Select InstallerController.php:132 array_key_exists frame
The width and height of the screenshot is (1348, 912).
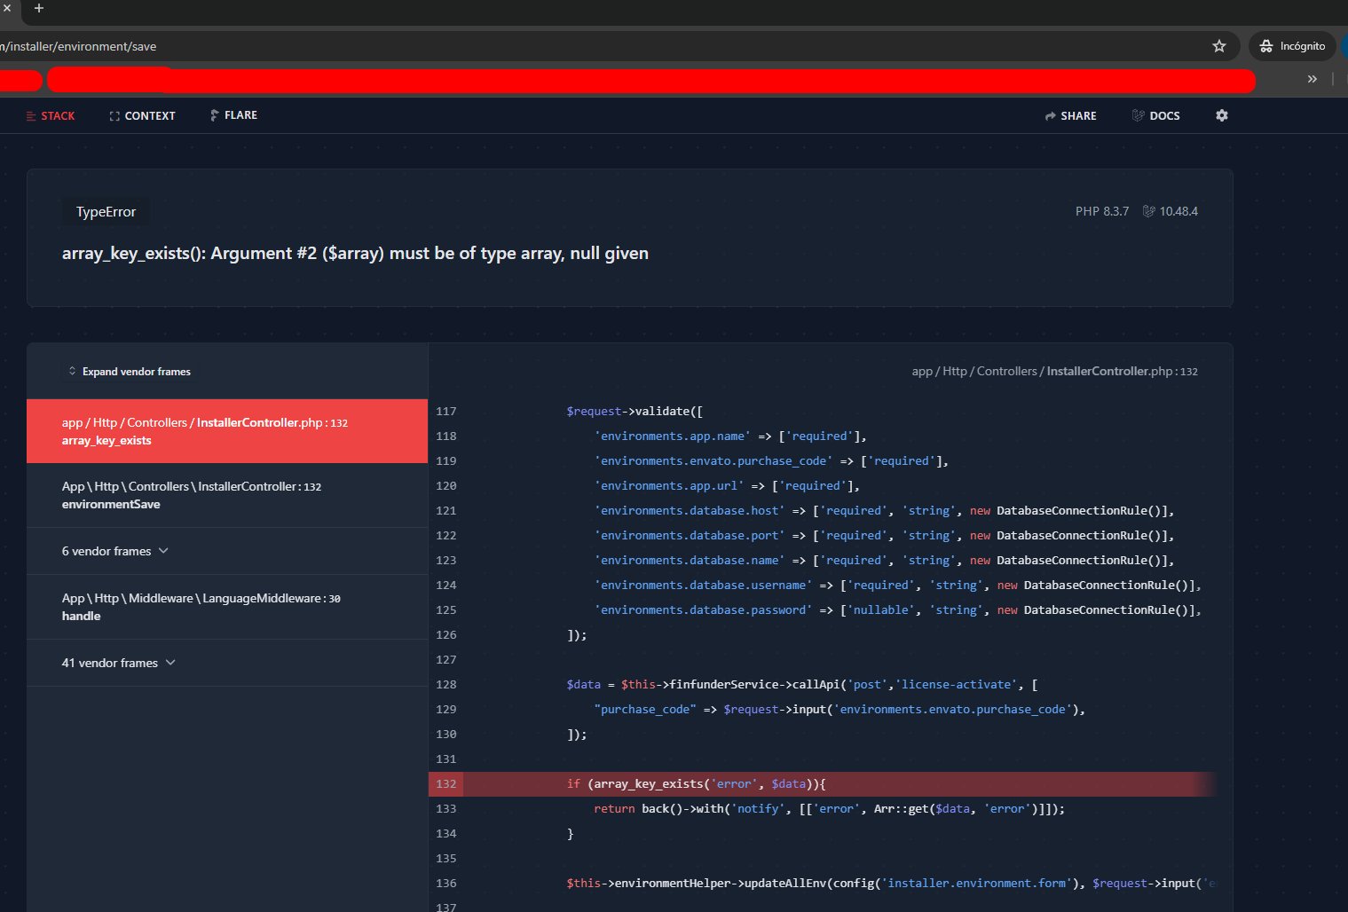pos(227,431)
